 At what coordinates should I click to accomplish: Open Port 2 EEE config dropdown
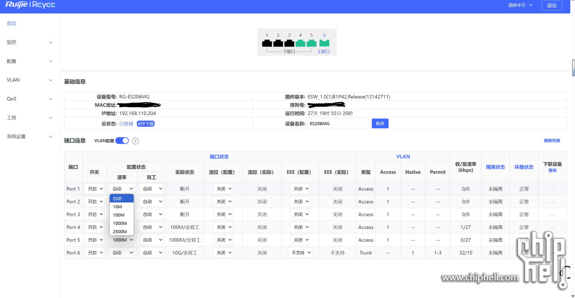[300, 201]
